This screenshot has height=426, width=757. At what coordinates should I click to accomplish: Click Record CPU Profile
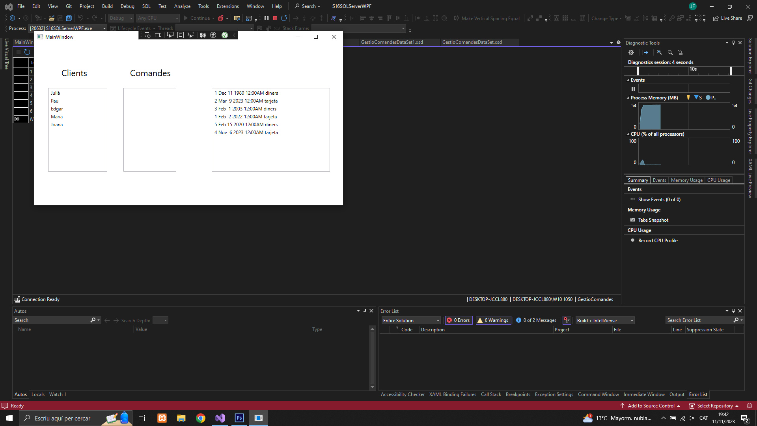click(x=658, y=241)
